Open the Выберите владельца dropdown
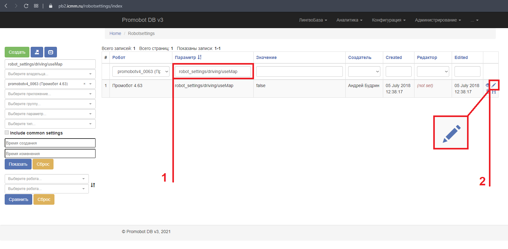 tap(50, 74)
